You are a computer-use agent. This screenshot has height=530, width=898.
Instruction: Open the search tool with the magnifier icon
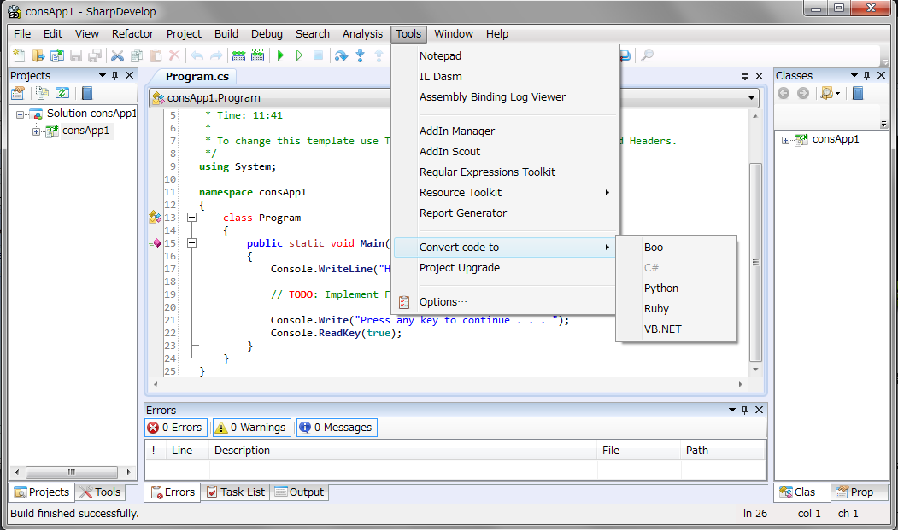click(648, 55)
